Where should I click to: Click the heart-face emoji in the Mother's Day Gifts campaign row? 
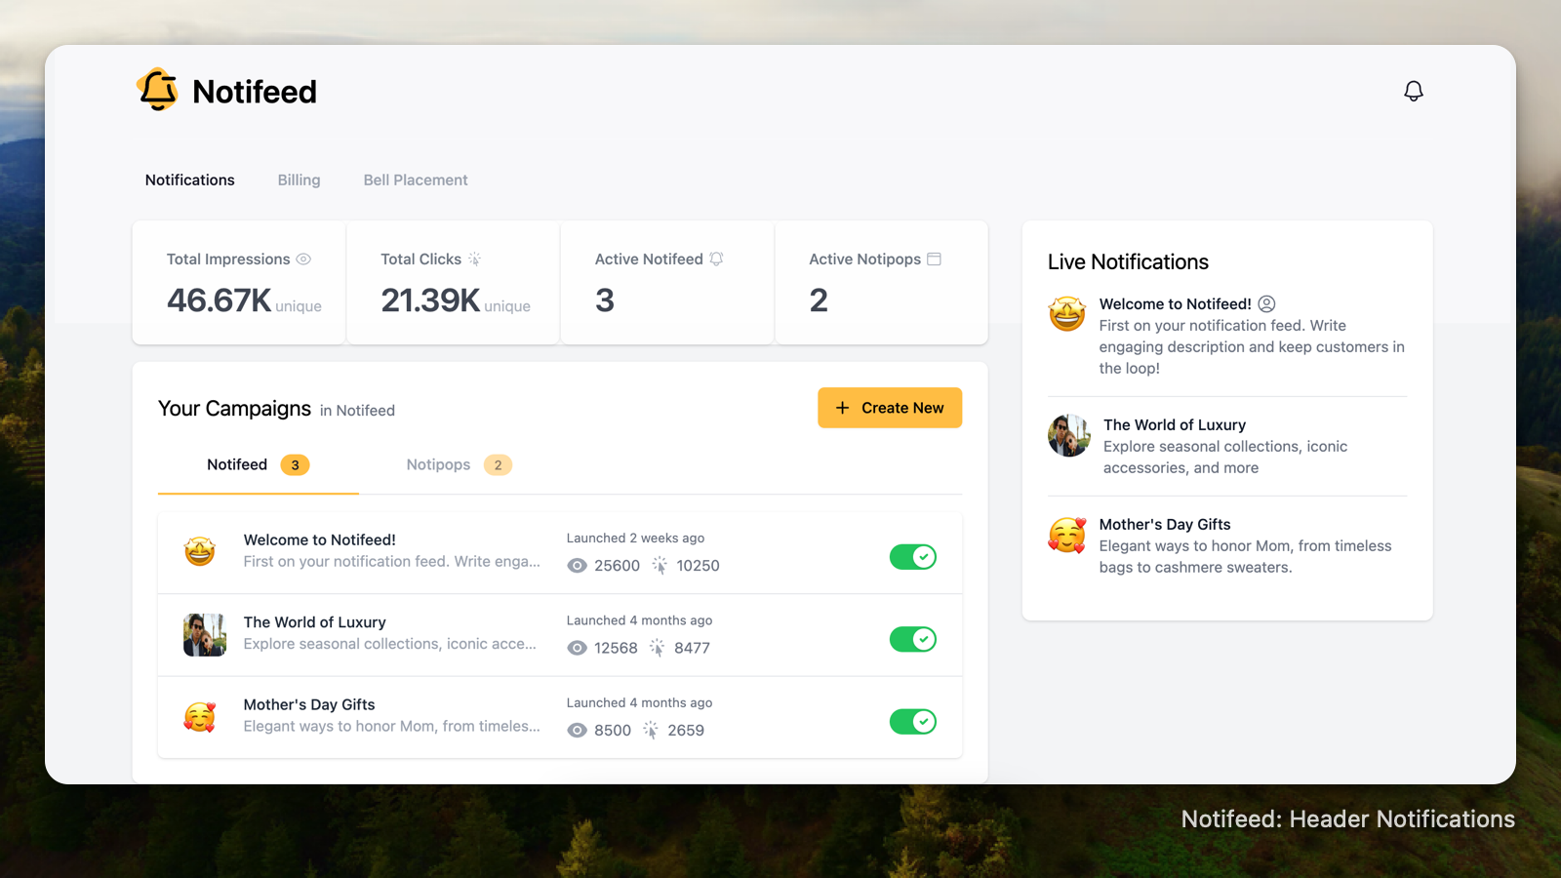200,717
